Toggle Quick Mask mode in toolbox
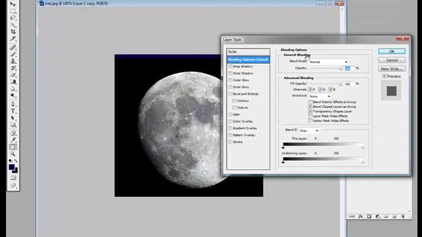This screenshot has height=237, width=422. pyautogui.click(x=13, y=178)
